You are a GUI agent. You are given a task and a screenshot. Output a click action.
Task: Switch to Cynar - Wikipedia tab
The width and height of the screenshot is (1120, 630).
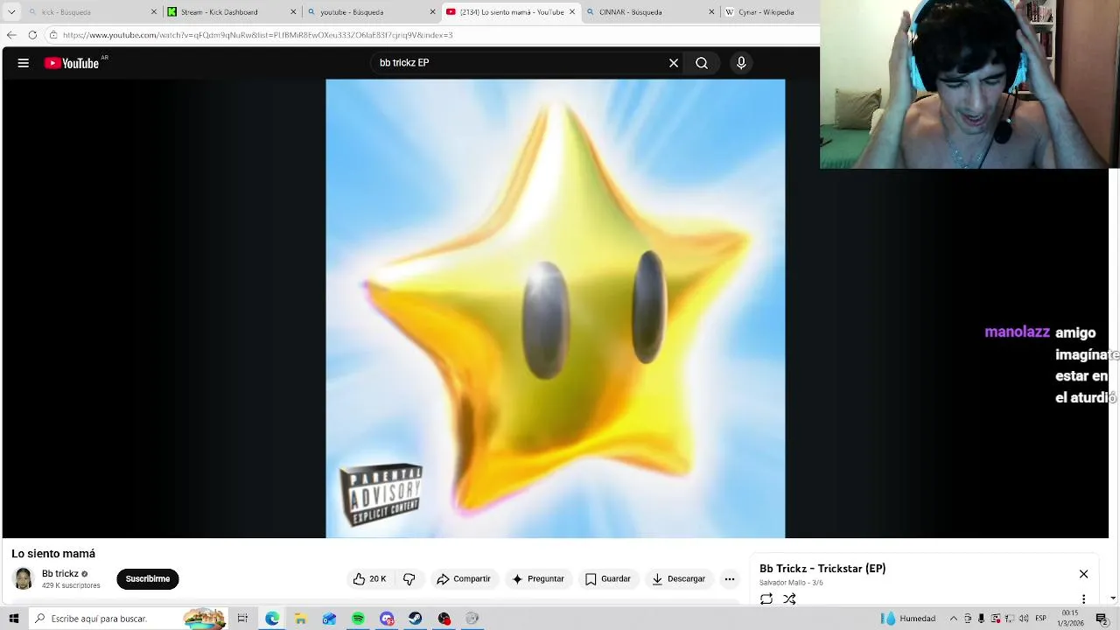(770, 12)
